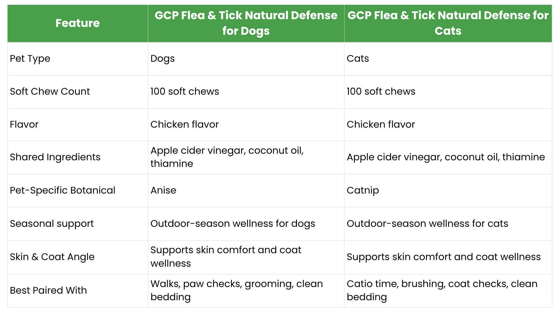Click the Soft Chew Count label
The height and width of the screenshot is (314, 558).
(x=50, y=91)
